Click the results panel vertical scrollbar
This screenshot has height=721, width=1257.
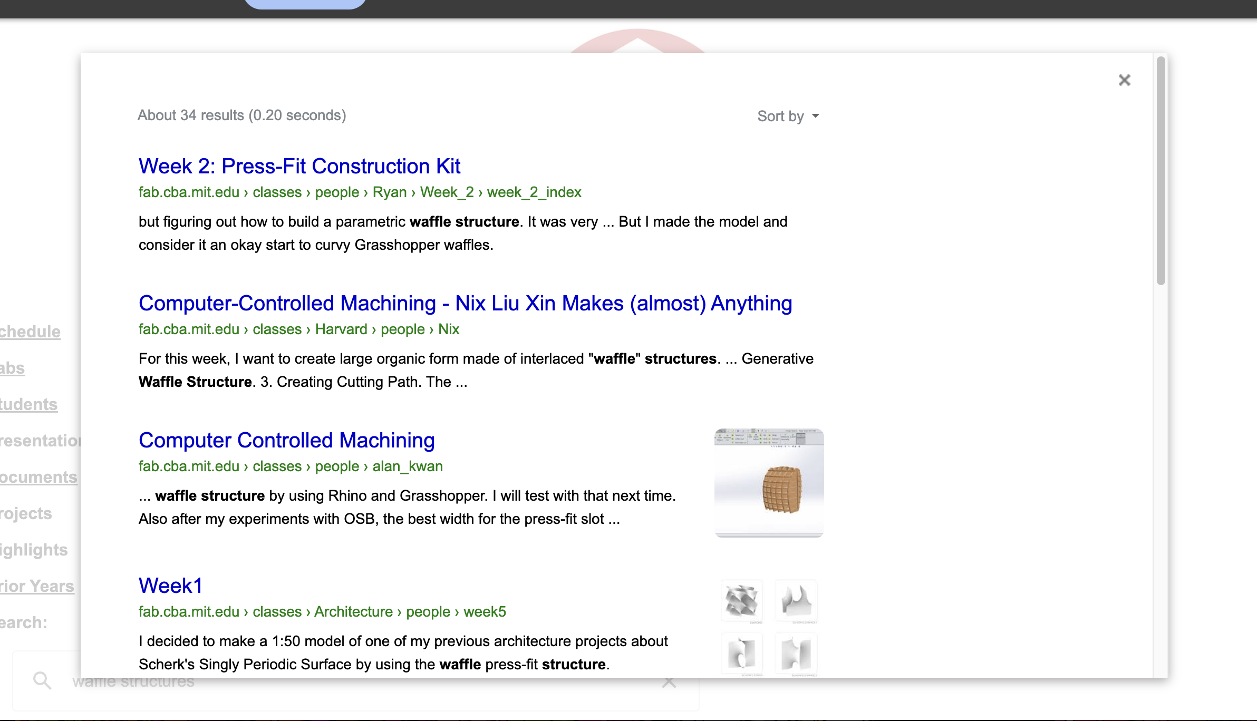coord(1161,171)
